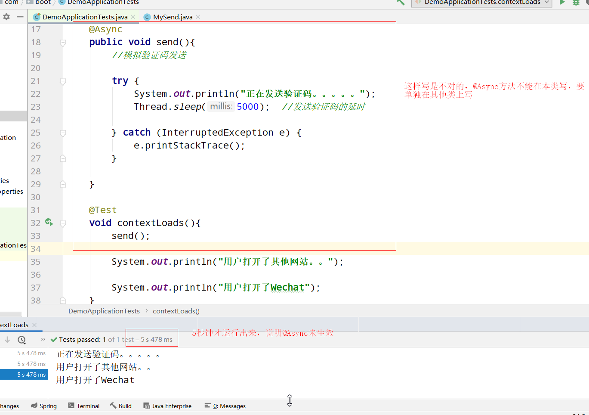The width and height of the screenshot is (589, 415).
Task: Debug the configuration with the bug icon
Action: click(x=576, y=2)
